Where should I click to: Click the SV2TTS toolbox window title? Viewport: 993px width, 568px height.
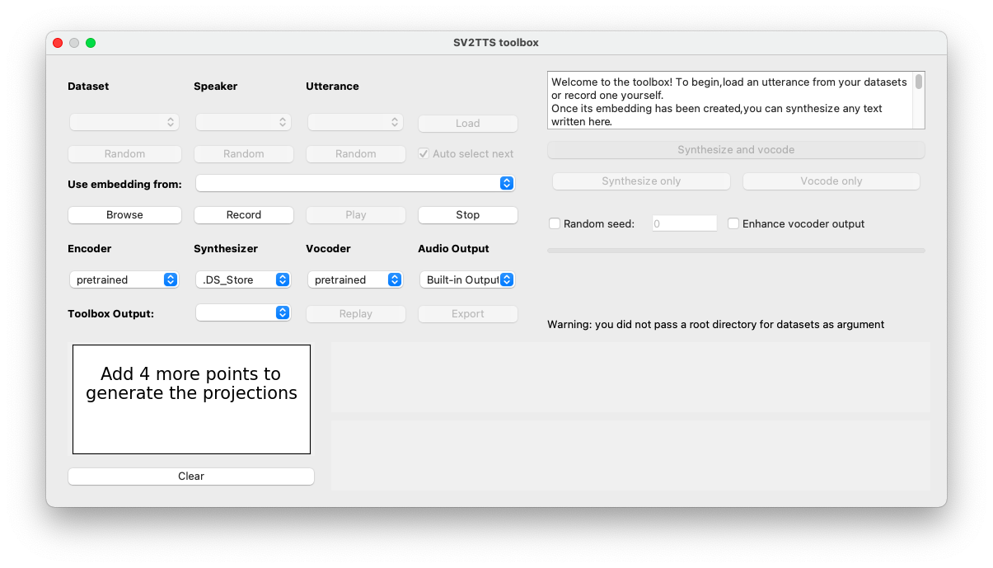coord(496,42)
